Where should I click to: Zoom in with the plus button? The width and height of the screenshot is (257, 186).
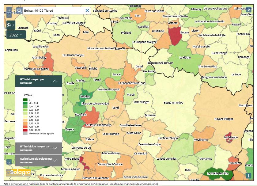9,10
